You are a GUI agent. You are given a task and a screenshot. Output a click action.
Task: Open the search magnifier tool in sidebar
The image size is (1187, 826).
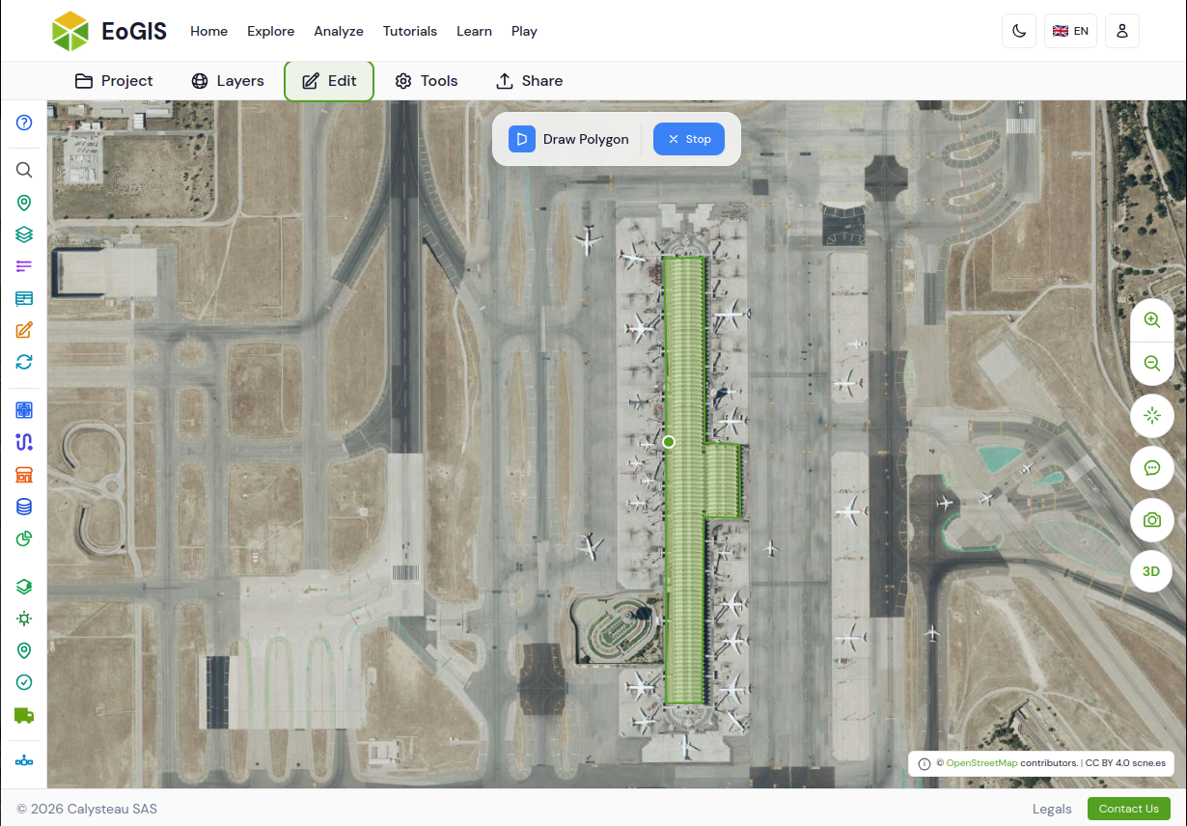point(24,170)
